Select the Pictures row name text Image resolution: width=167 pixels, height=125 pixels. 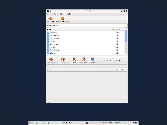(x=54, y=44)
